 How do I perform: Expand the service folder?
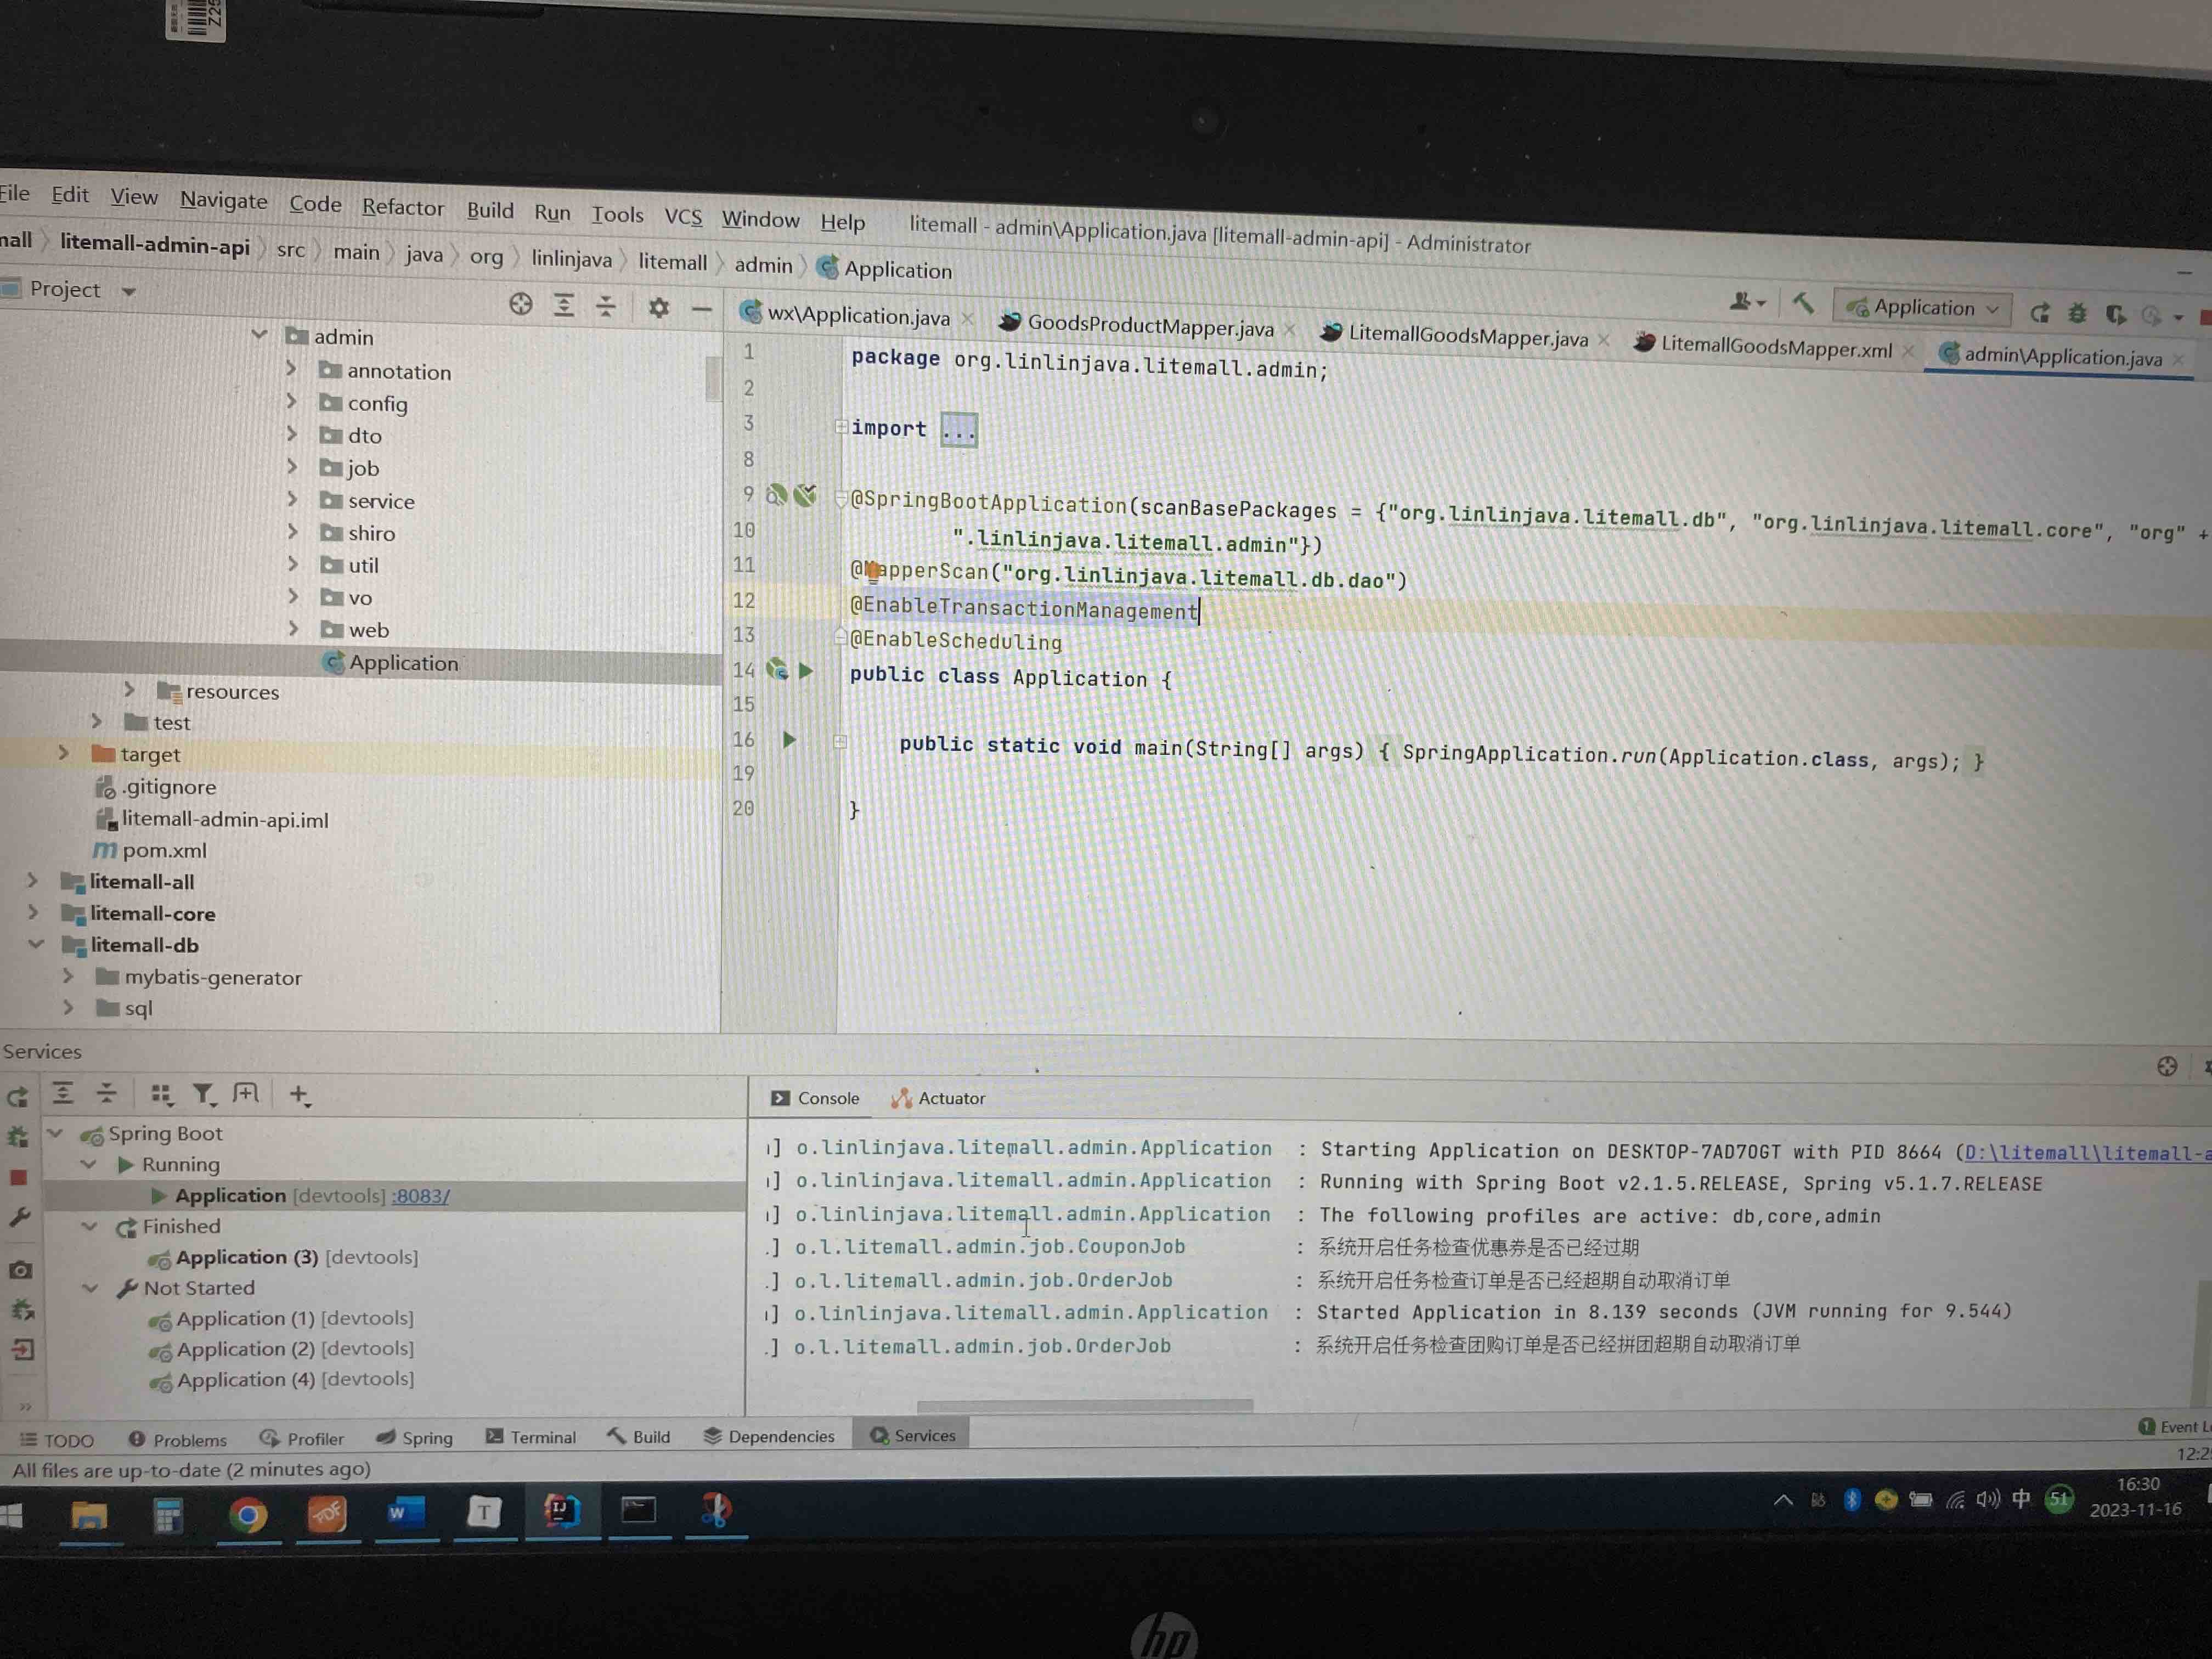click(x=292, y=498)
